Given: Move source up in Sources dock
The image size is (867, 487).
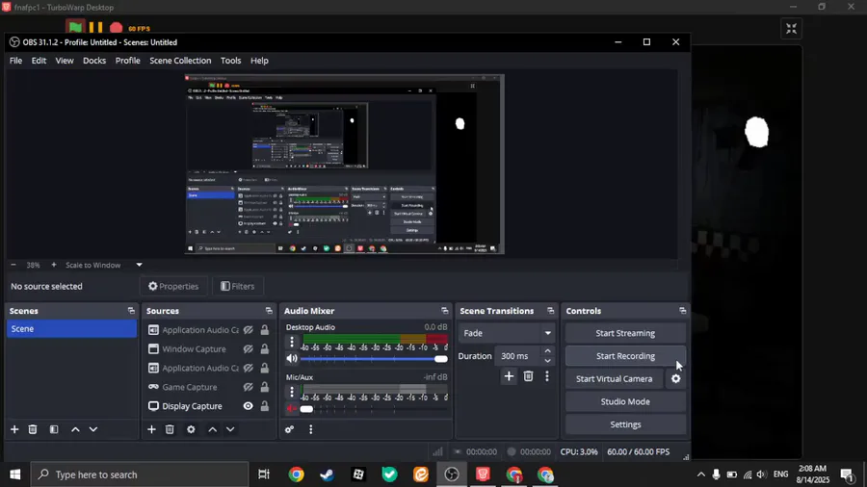Looking at the screenshot, I should [212, 429].
